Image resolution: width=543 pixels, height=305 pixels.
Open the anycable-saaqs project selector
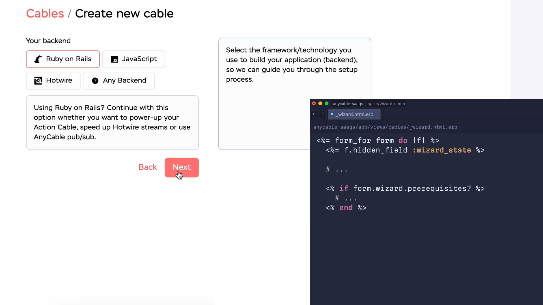[348, 104]
